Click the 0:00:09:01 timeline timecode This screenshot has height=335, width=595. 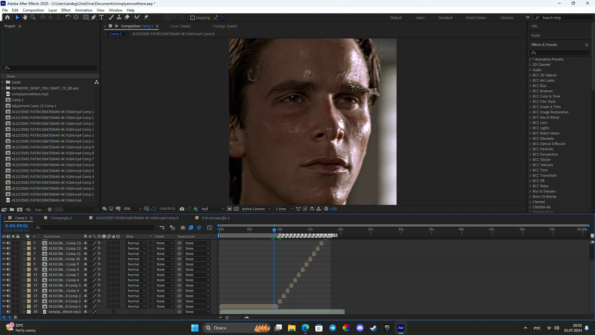[16, 226]
